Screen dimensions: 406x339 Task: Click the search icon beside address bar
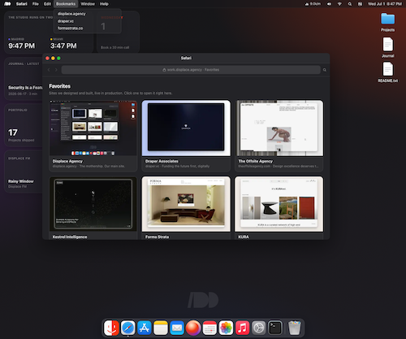[325, 70]
